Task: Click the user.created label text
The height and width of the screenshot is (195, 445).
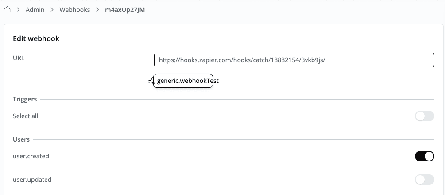Action: tap(31, 156)
